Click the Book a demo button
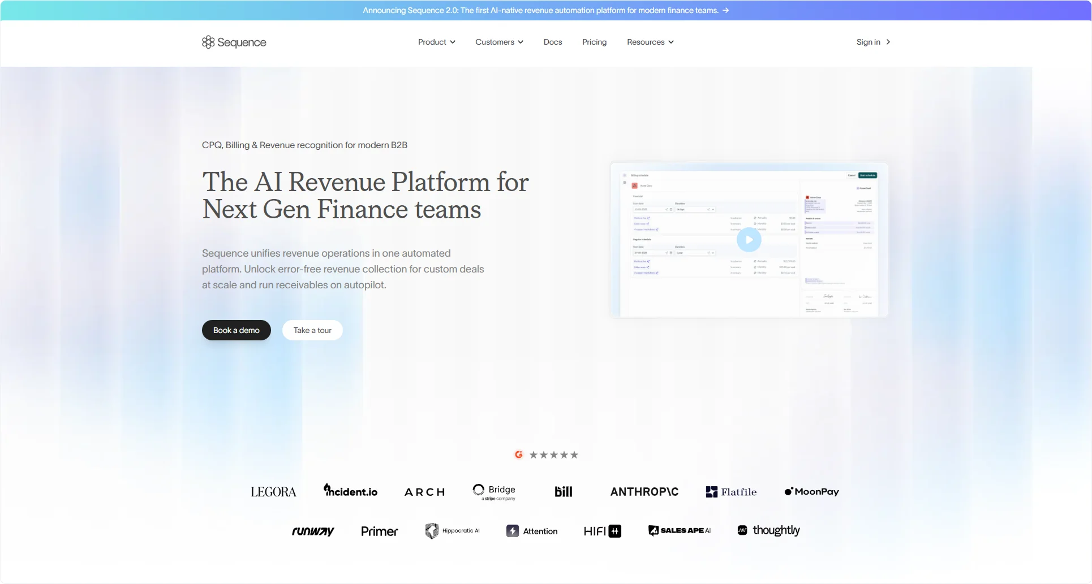Screen dimensions: 1092x584 (x=236, y=330)
